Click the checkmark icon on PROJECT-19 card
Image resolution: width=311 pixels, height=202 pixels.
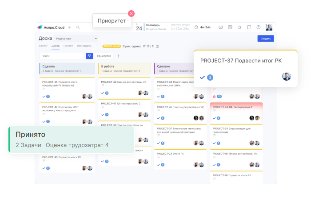click(x=214, y=165)
